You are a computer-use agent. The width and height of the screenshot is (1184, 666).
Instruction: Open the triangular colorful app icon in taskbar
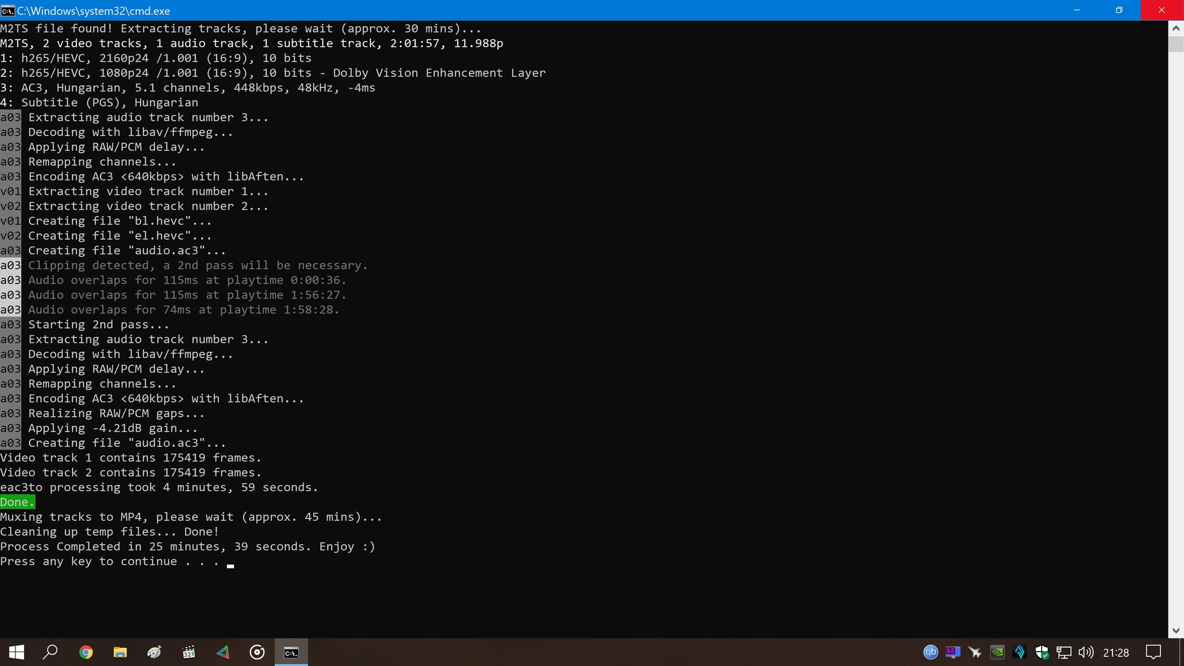(223, 652)
